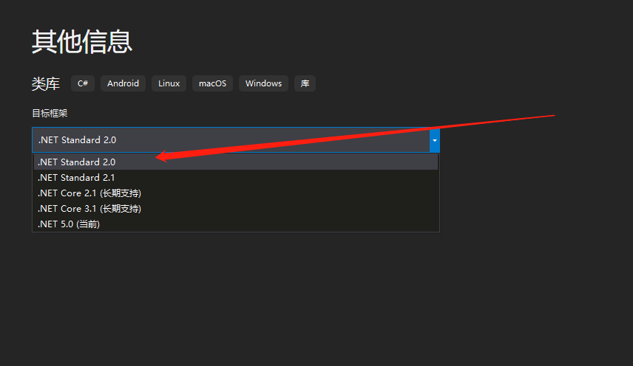Click the 类库 project type text
The height and width of the screenshot is (366, 633).
tap(46, 83)
